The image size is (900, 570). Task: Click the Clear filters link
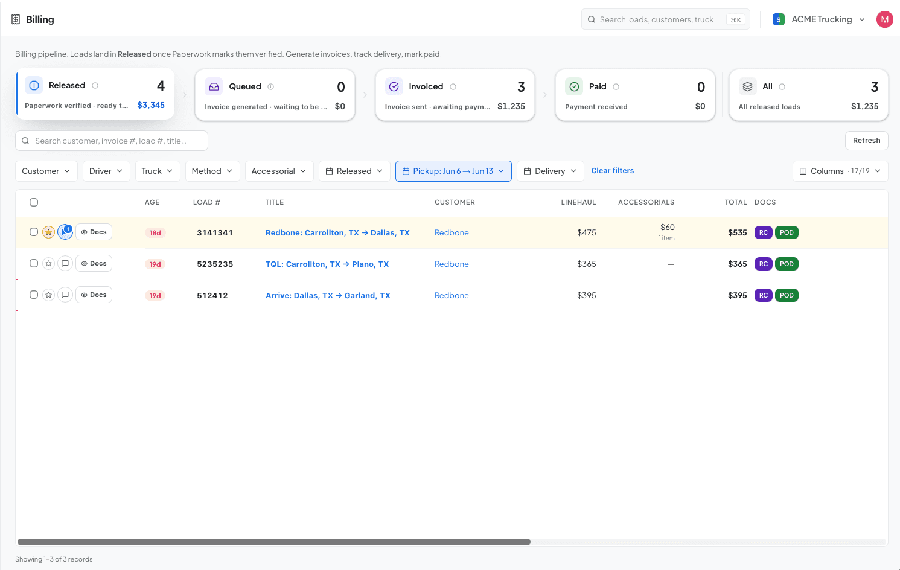[613, 171]
